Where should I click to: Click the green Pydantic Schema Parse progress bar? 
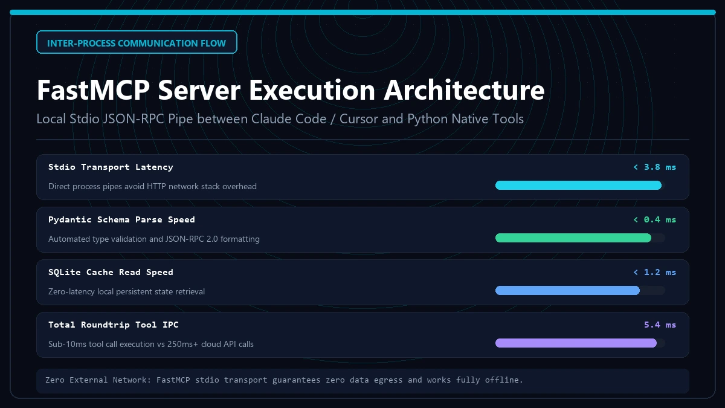coord(580,238)
